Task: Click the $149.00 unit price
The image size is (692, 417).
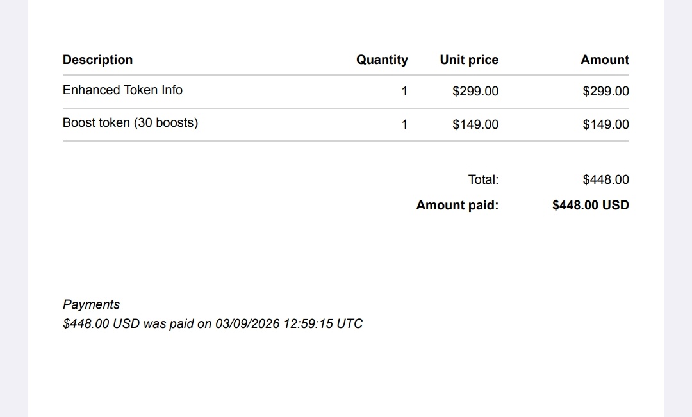Action: (475, 124)
